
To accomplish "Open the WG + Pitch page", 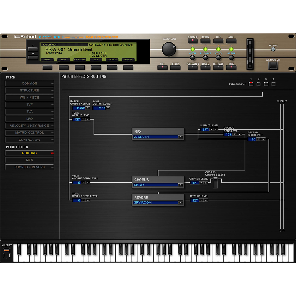I will coord(30,97).
